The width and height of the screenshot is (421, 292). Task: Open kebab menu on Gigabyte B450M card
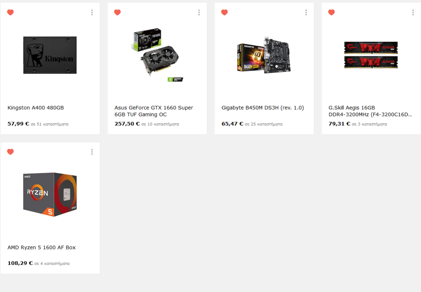point(306,12)
